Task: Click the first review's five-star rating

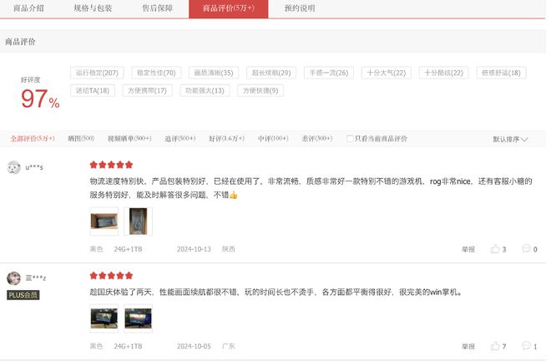Action: [x=111, y=166]
